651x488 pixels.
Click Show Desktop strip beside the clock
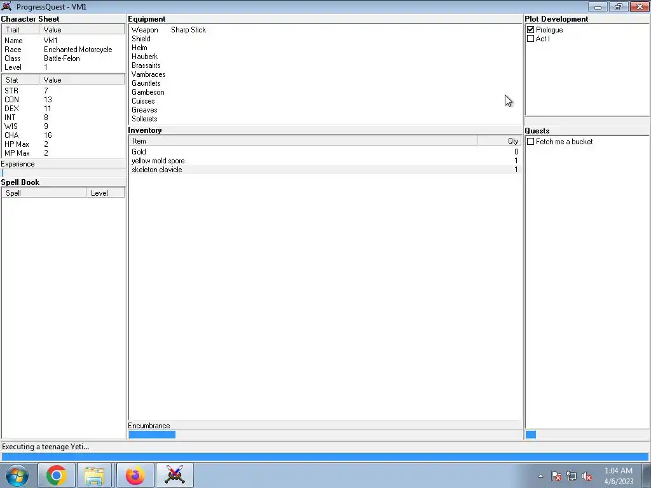[x=646, y=475]
